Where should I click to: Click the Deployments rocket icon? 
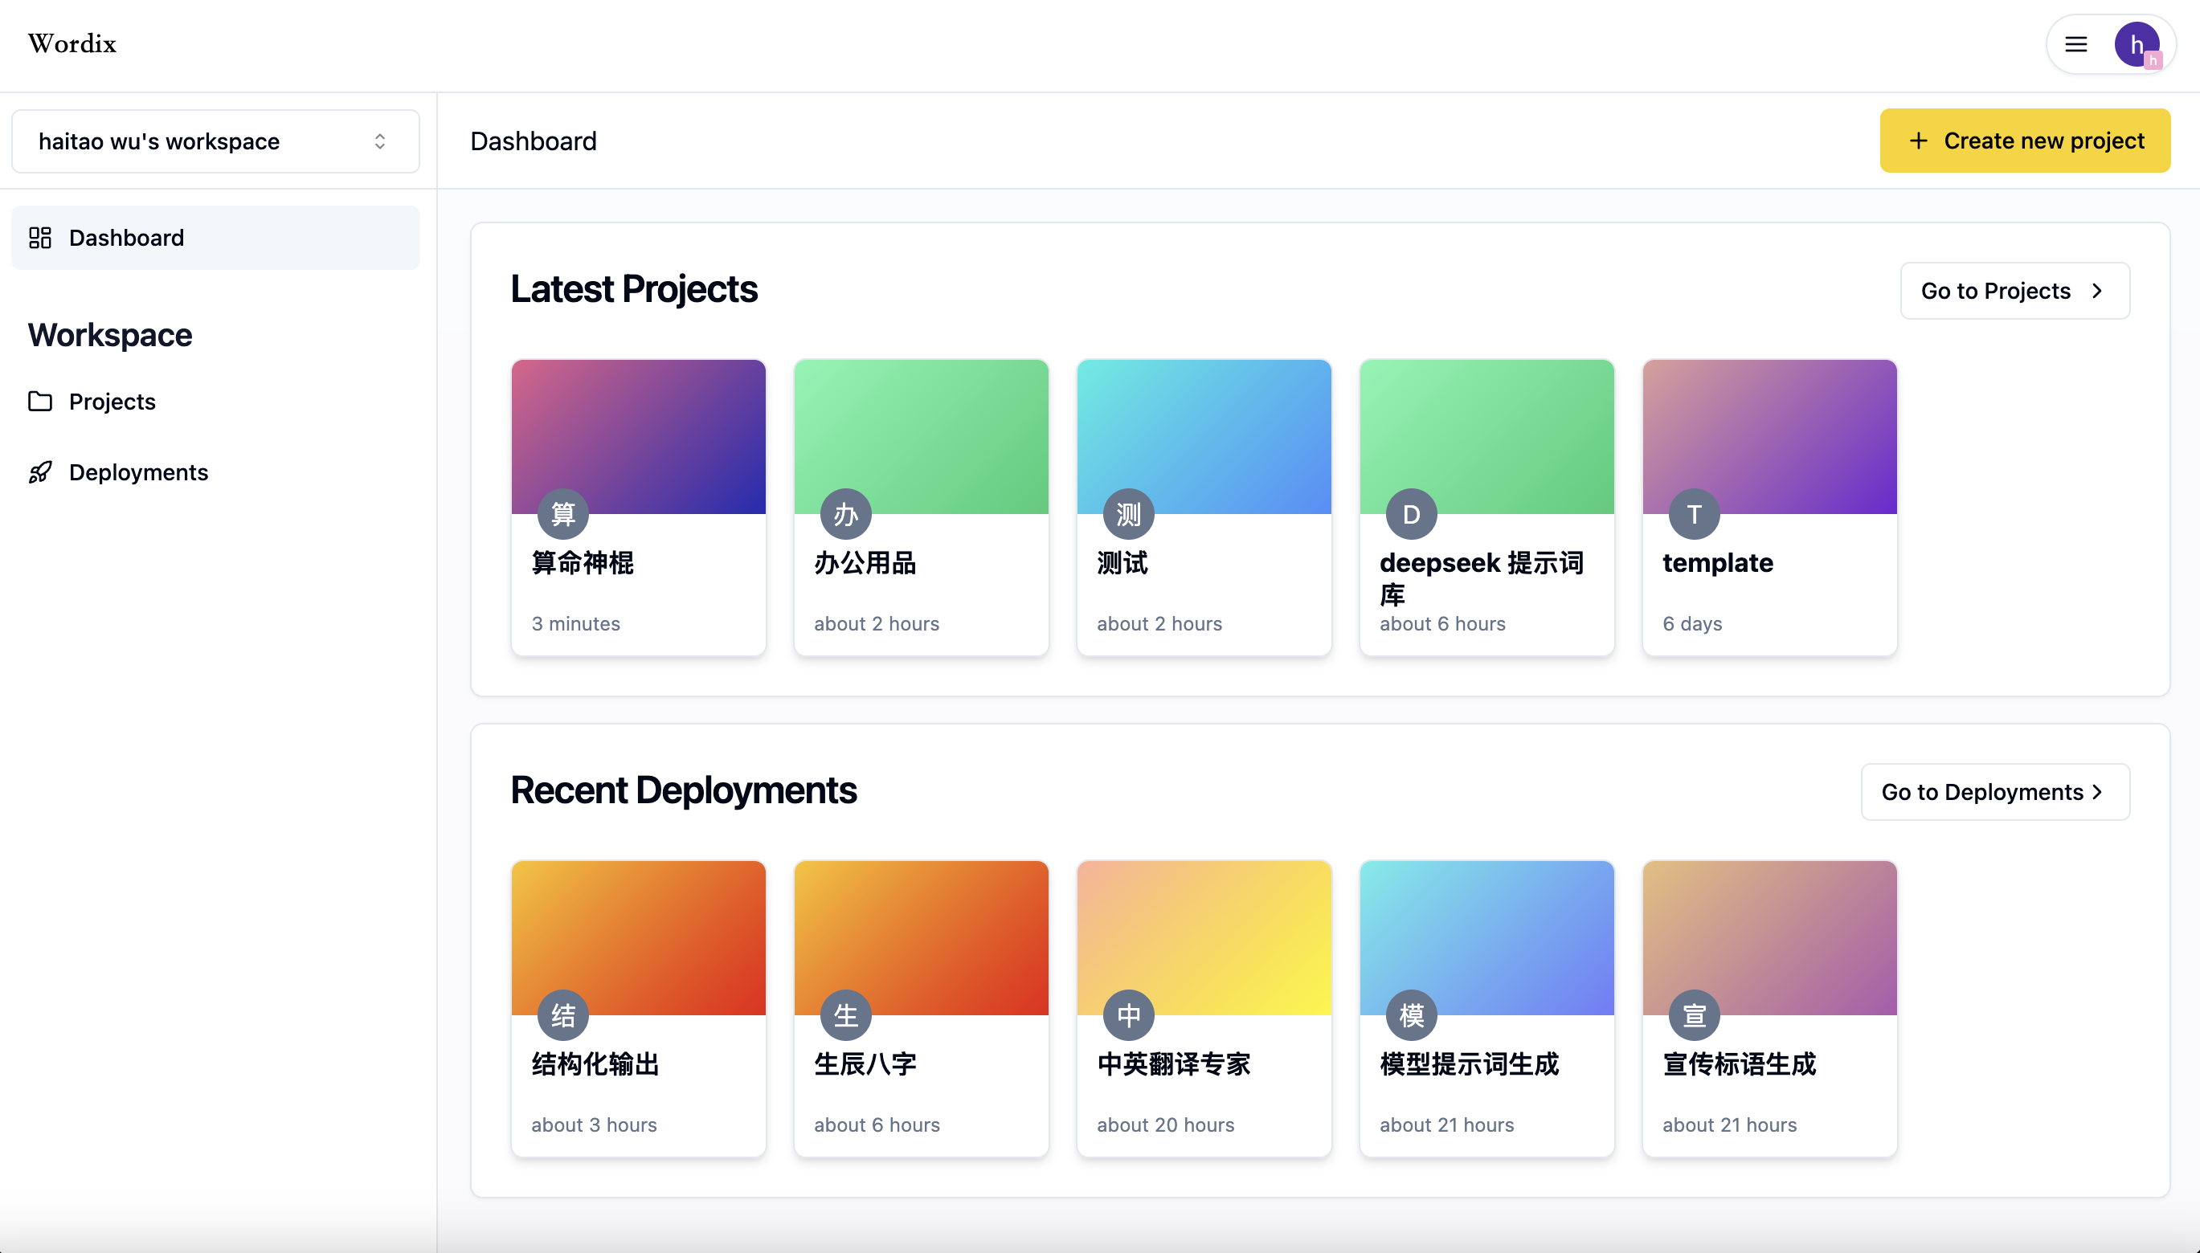40,472
